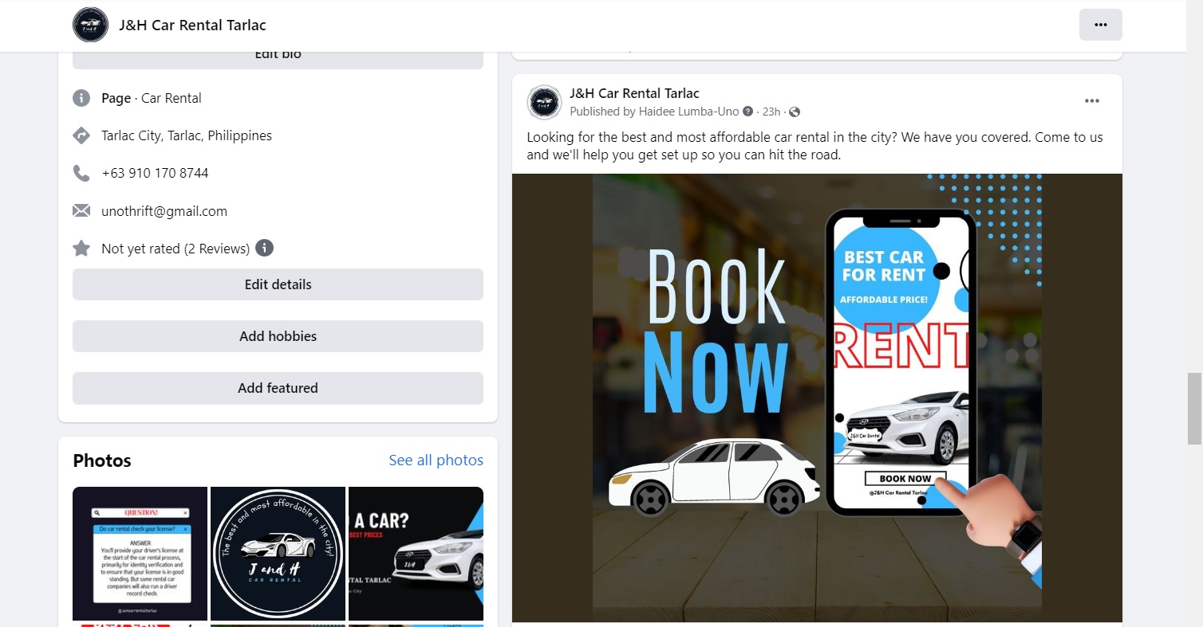Click the page vertical scrollbar thumb
The width and height of the screenshot is (1203, 627).
coord(1194,409)
